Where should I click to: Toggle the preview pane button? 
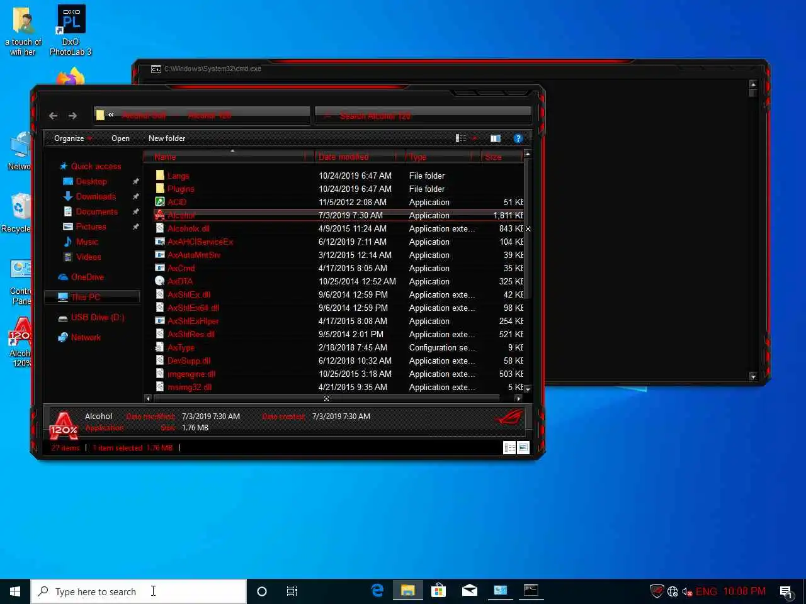[x=496, y=138]
